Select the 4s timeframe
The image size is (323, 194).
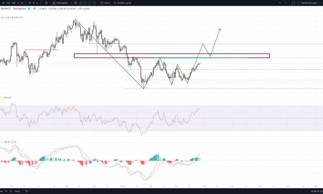pyautogui.click(x=22, y=3)
